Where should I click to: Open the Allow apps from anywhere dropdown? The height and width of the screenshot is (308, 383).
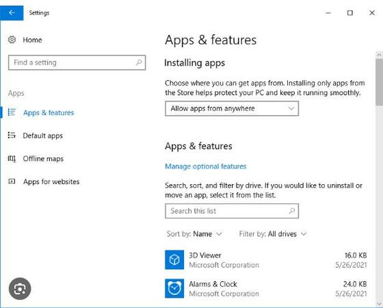pos(232,109)
